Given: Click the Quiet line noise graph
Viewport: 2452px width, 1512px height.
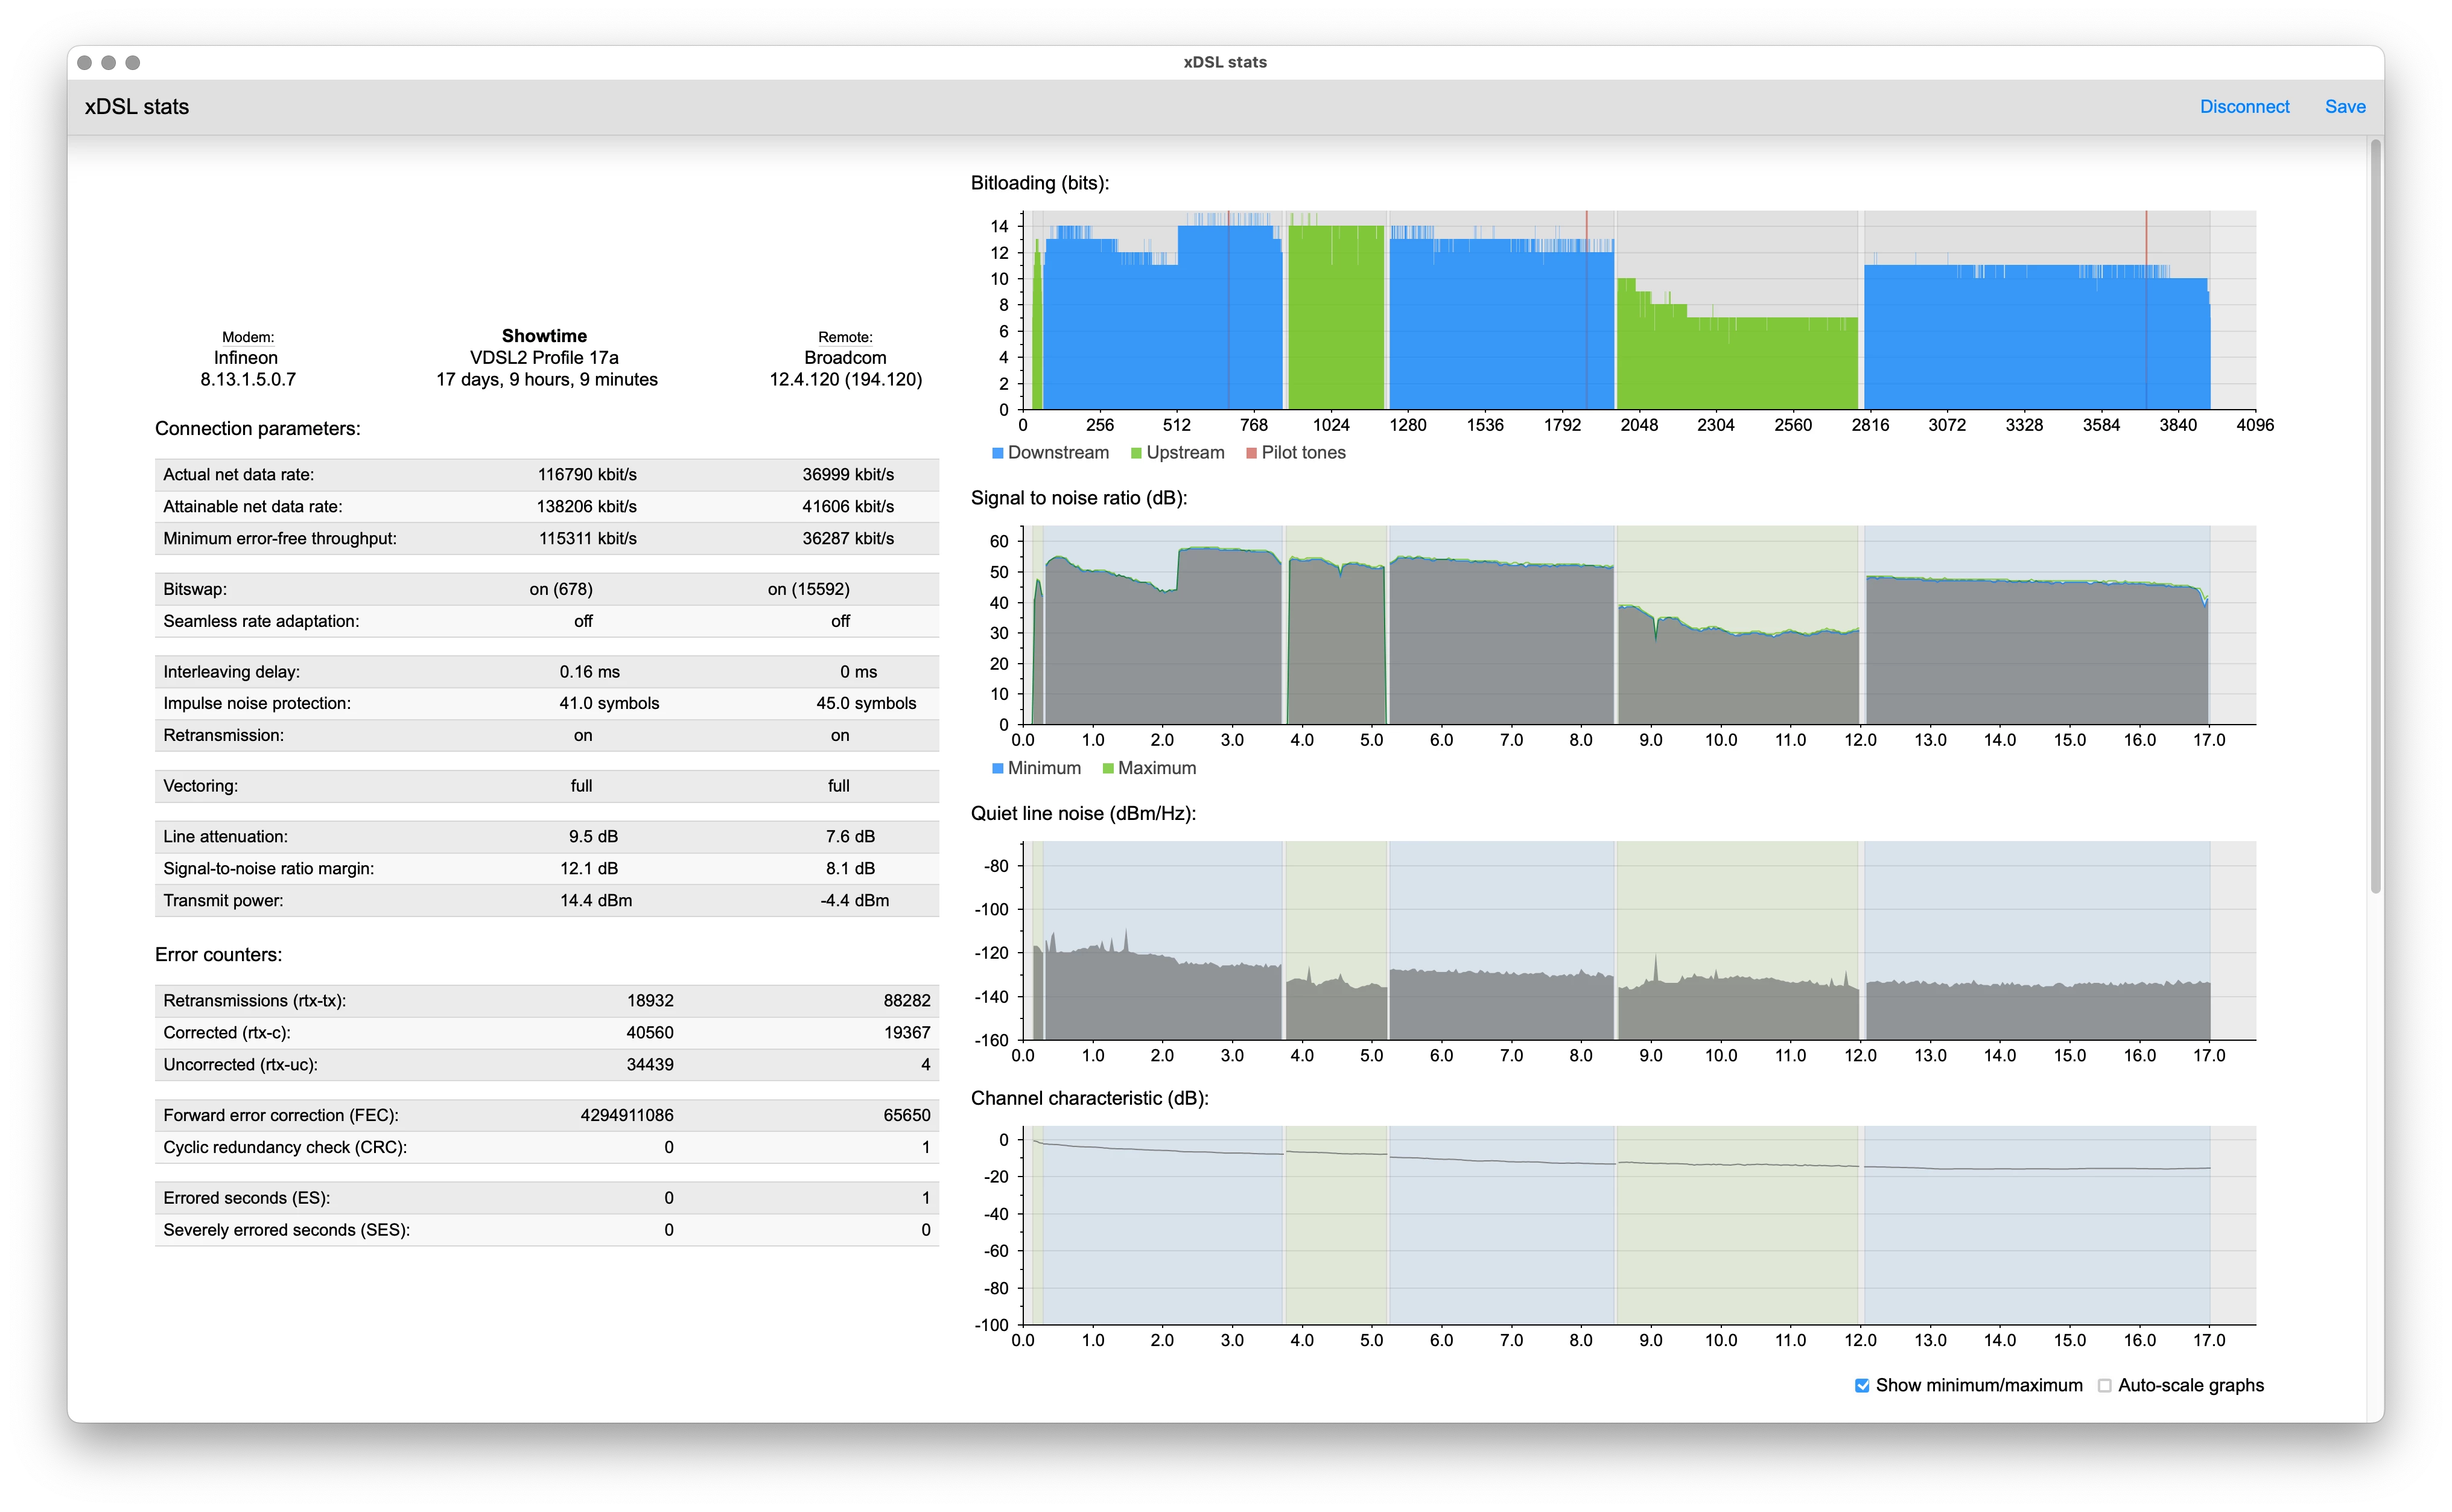Looking at the screenshot, I should [x=1638, y=940].
